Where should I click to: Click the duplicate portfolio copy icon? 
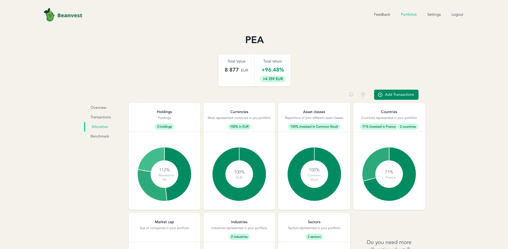[x=351, y=94]
